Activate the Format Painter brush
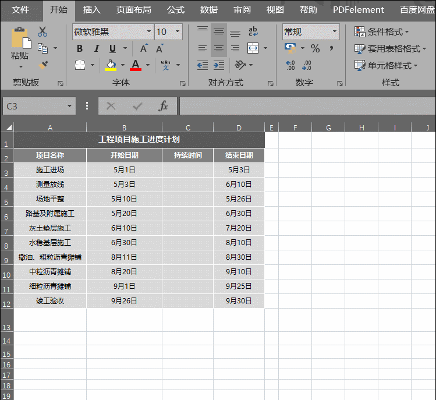This screenshot has height=400, width=436. pos(43,65)
